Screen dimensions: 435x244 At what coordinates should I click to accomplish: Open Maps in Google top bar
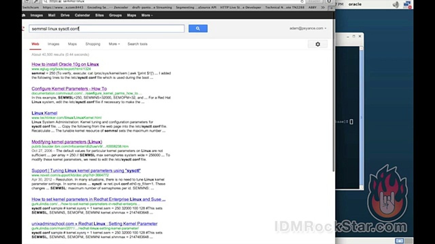132,15
